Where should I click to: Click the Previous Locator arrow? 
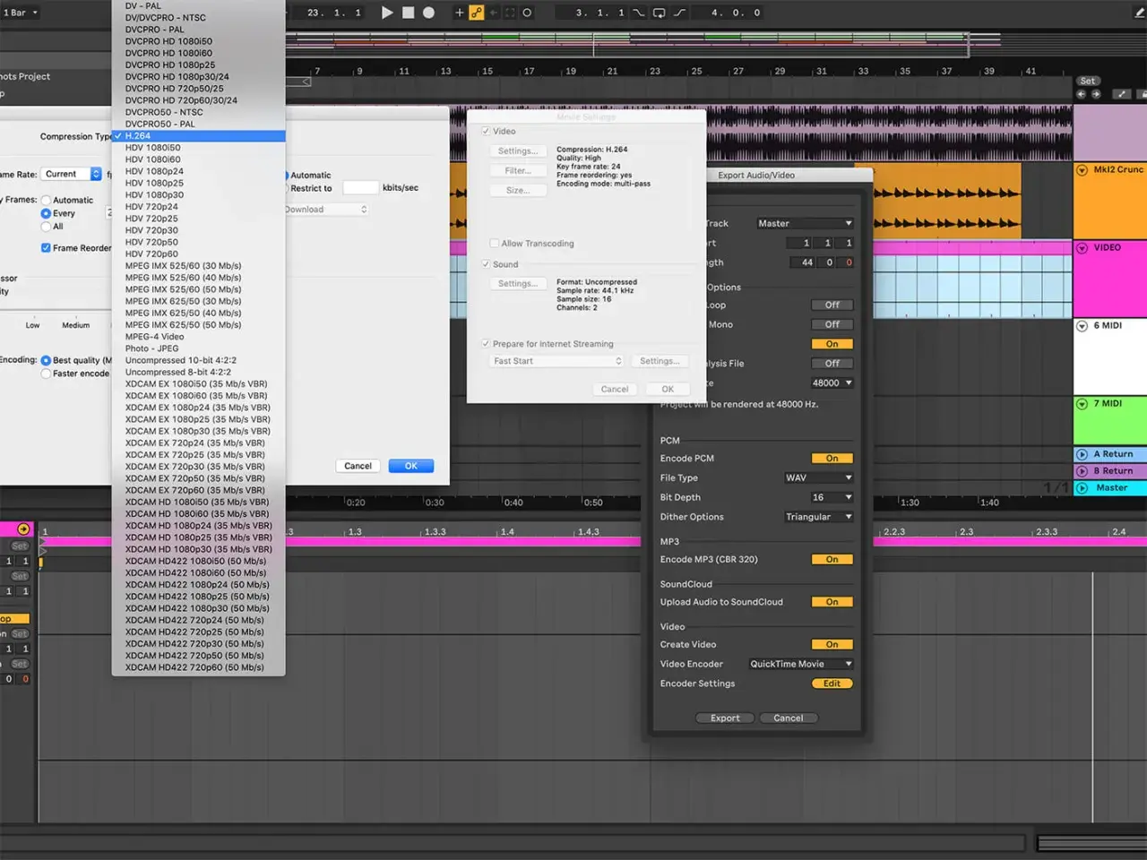[x=1081, y=93]
